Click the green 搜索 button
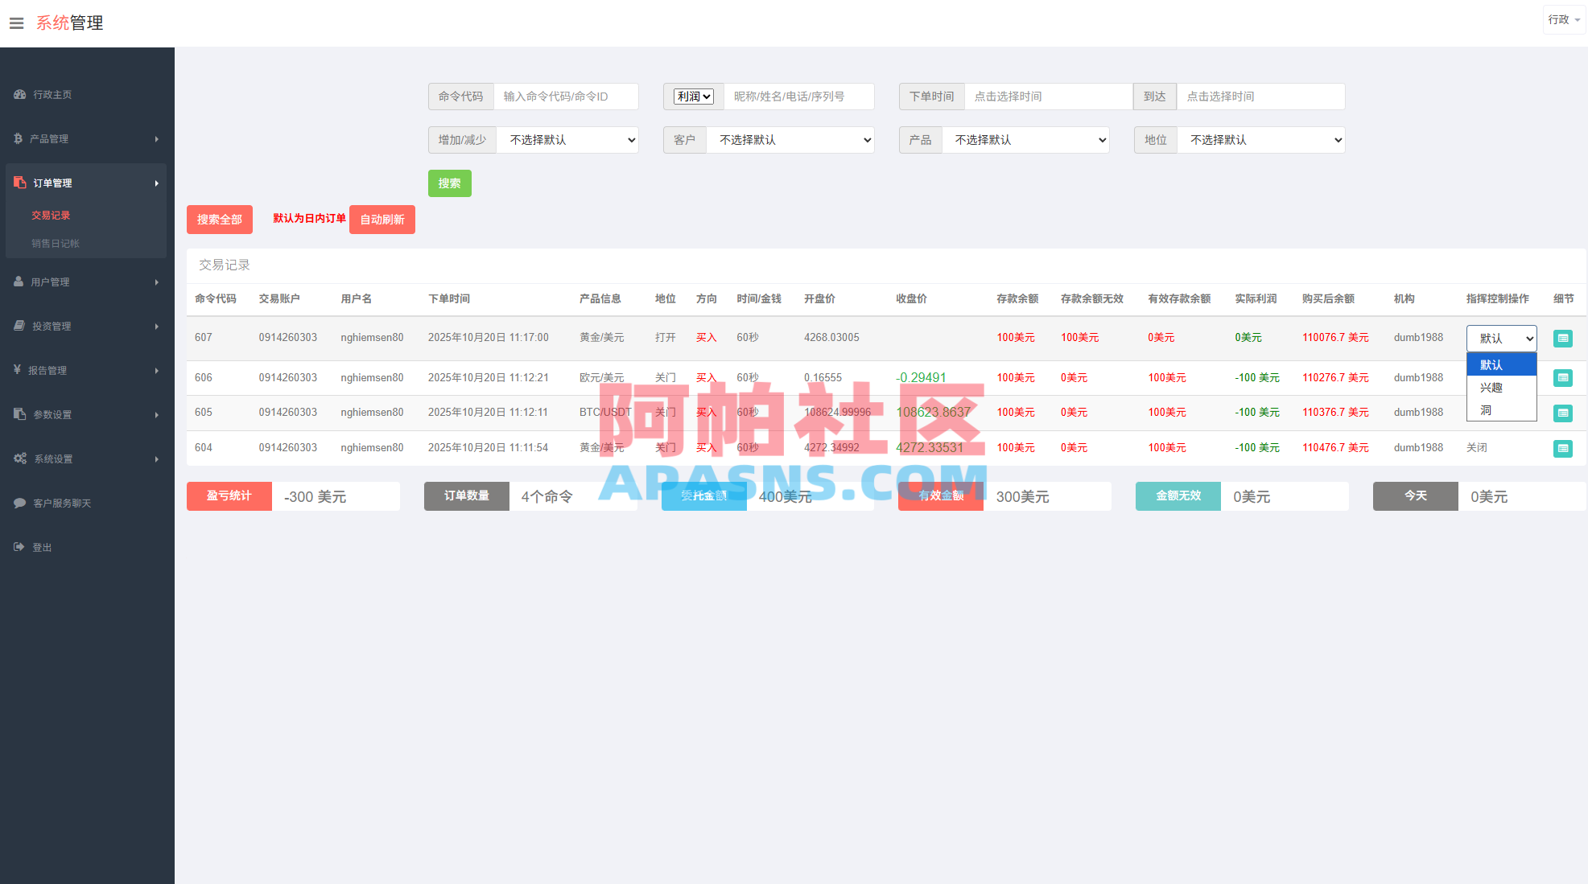Image resolution: width=1588 pixels, height=884 pixels. [x=449, y=183]
